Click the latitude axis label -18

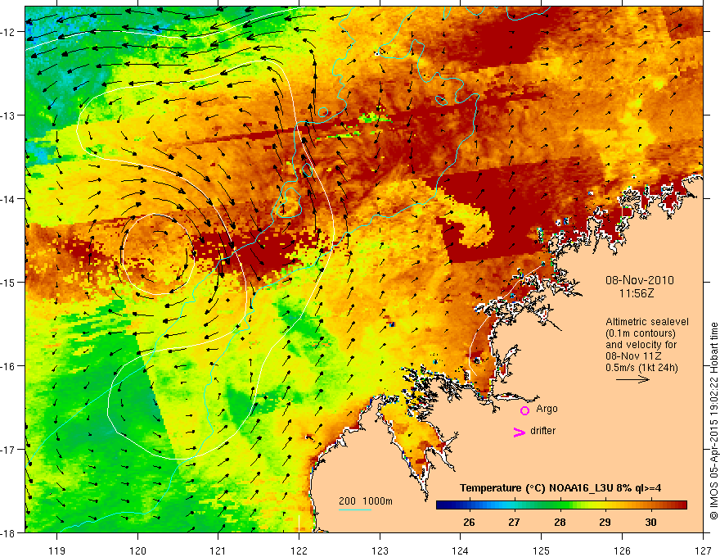[x=10, y=532]
